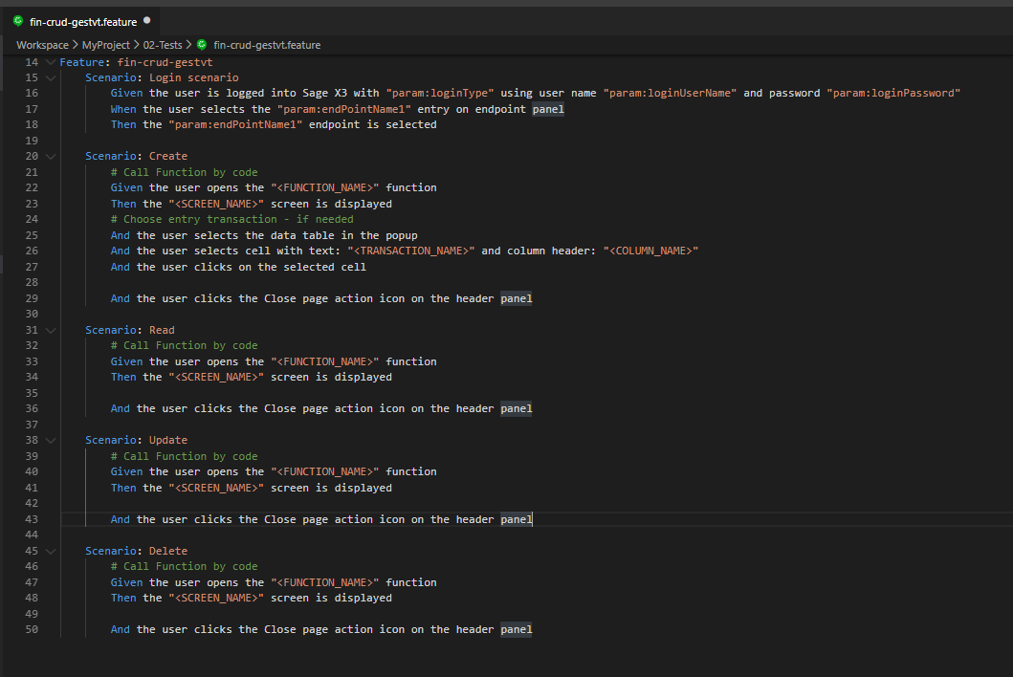Click "<FUNCTION_NAME>" on line 40
The width and height of the screenshot is (1013, 677).
coord(325,471)
